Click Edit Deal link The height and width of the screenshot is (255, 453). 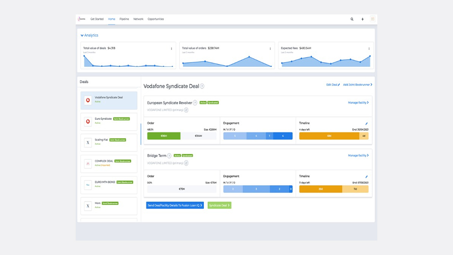(x=333, y=85)
